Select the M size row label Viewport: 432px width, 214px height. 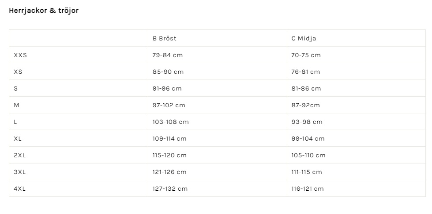pyautogui.click(x=17, y=105)
